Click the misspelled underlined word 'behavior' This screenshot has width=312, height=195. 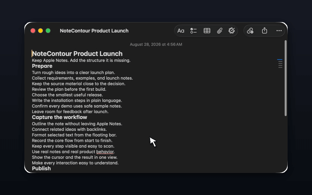click(x=105, y=152)
